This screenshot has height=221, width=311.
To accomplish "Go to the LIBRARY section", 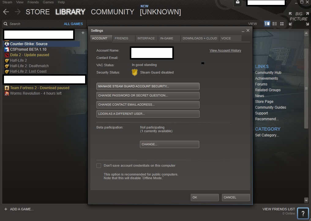I will click(70, 12).
